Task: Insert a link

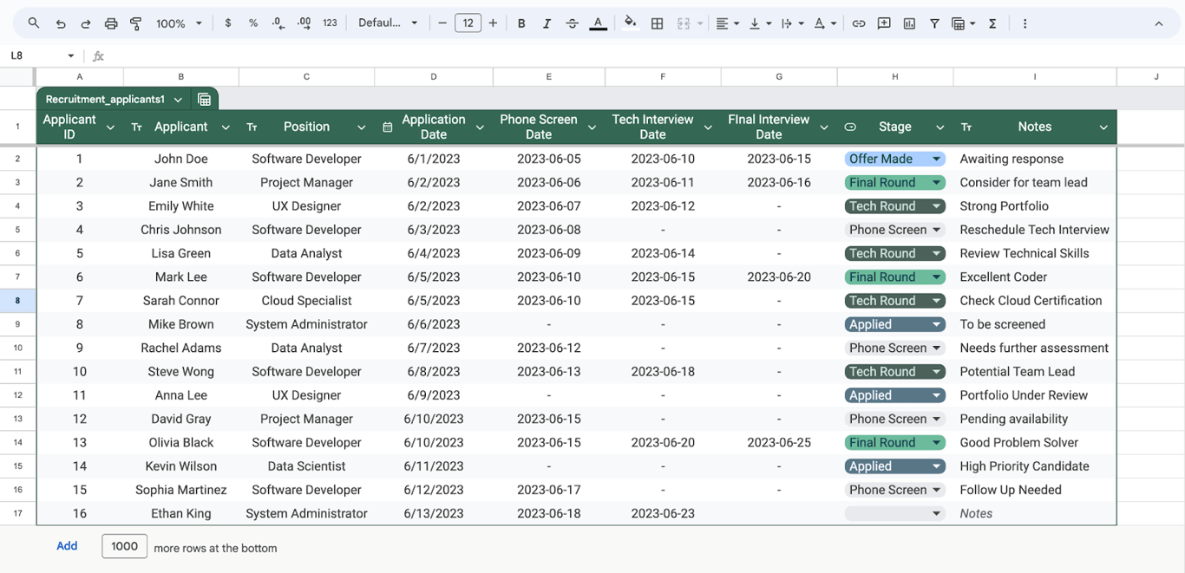Action: (859, 23)
